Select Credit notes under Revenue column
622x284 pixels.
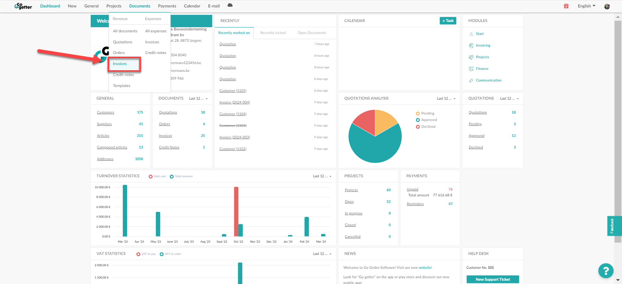123,75
